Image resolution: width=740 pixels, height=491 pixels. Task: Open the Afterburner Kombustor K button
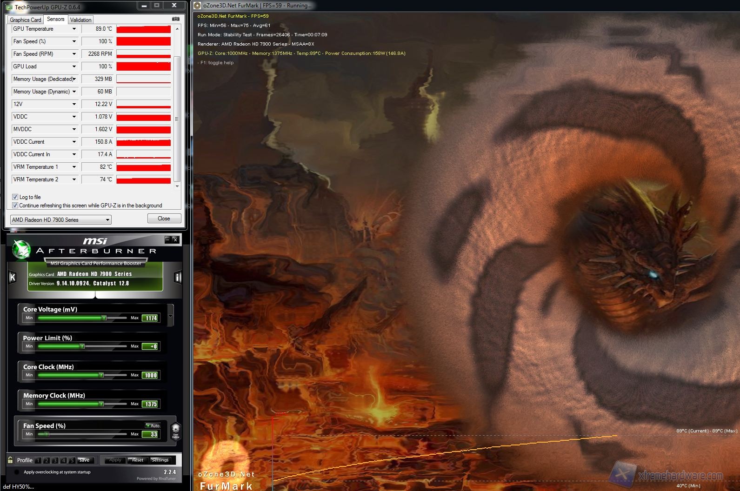pos(13,277)
